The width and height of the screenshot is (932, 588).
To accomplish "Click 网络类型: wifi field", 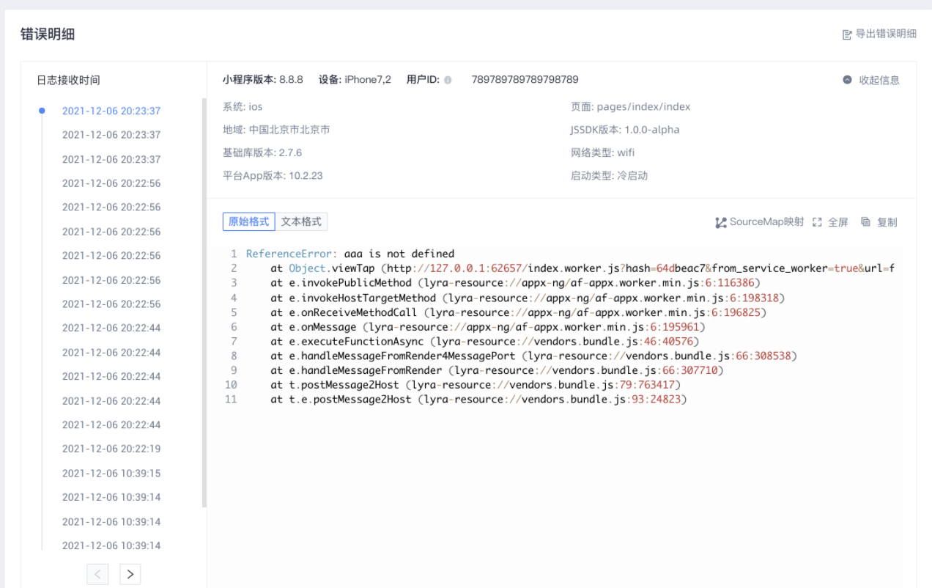I will [x=602, y=152].
